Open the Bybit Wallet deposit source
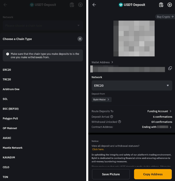This screenshot has height=181, width=175. pyautogui.click(x=101, y=100)
